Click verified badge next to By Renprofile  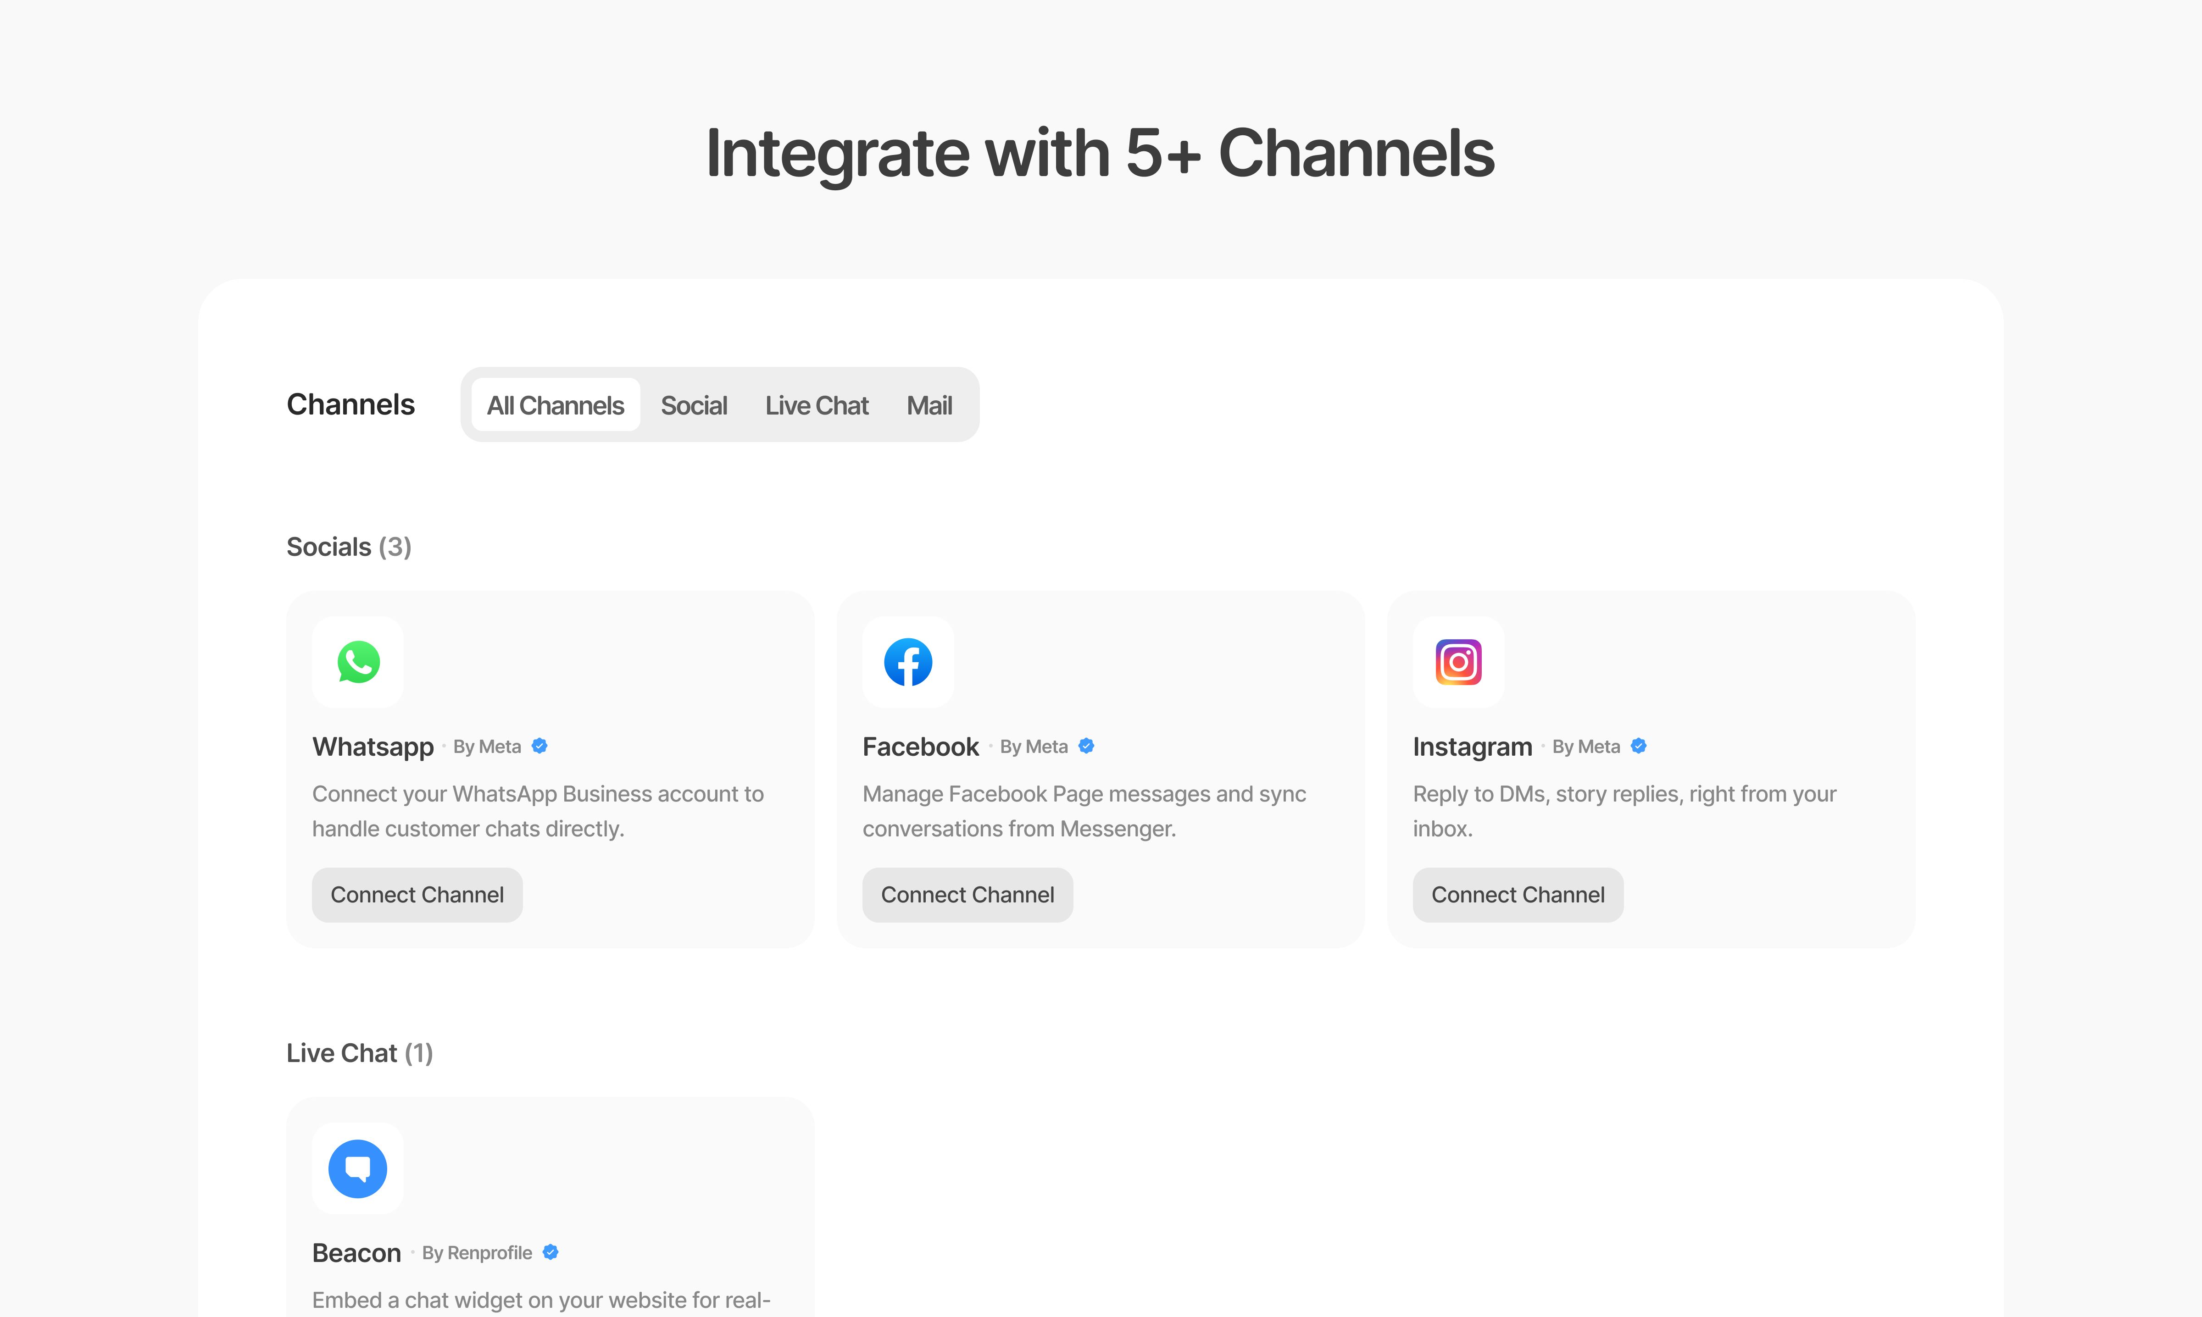[x=550, y=1252]
